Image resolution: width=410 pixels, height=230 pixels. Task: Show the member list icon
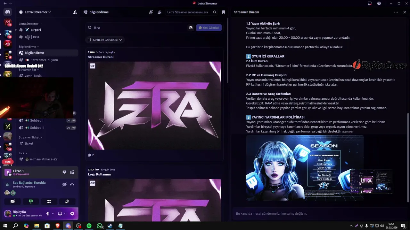[x=160, y=12]
